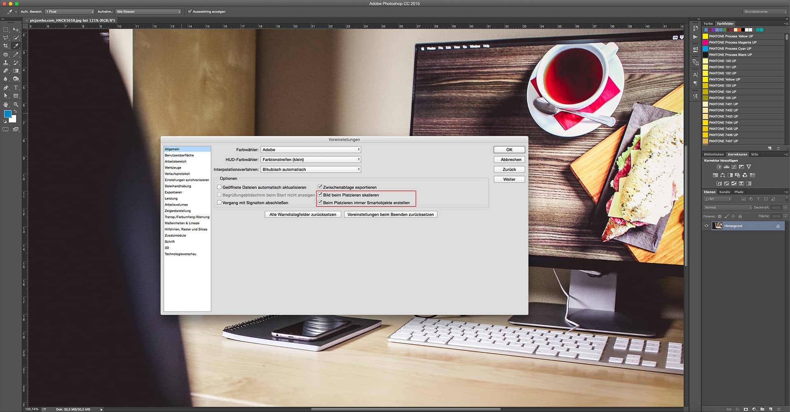Add a Curves adjustment from Korrekturen
The width and height of the screenshot is (790, 412).
734,167
